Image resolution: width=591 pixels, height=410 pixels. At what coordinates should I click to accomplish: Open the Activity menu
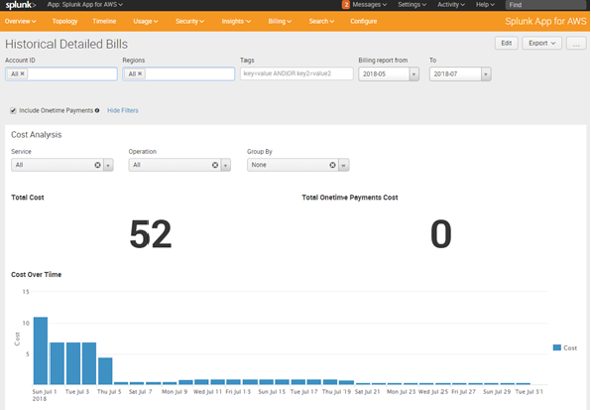pyautogui.click(x=451, y=5)
